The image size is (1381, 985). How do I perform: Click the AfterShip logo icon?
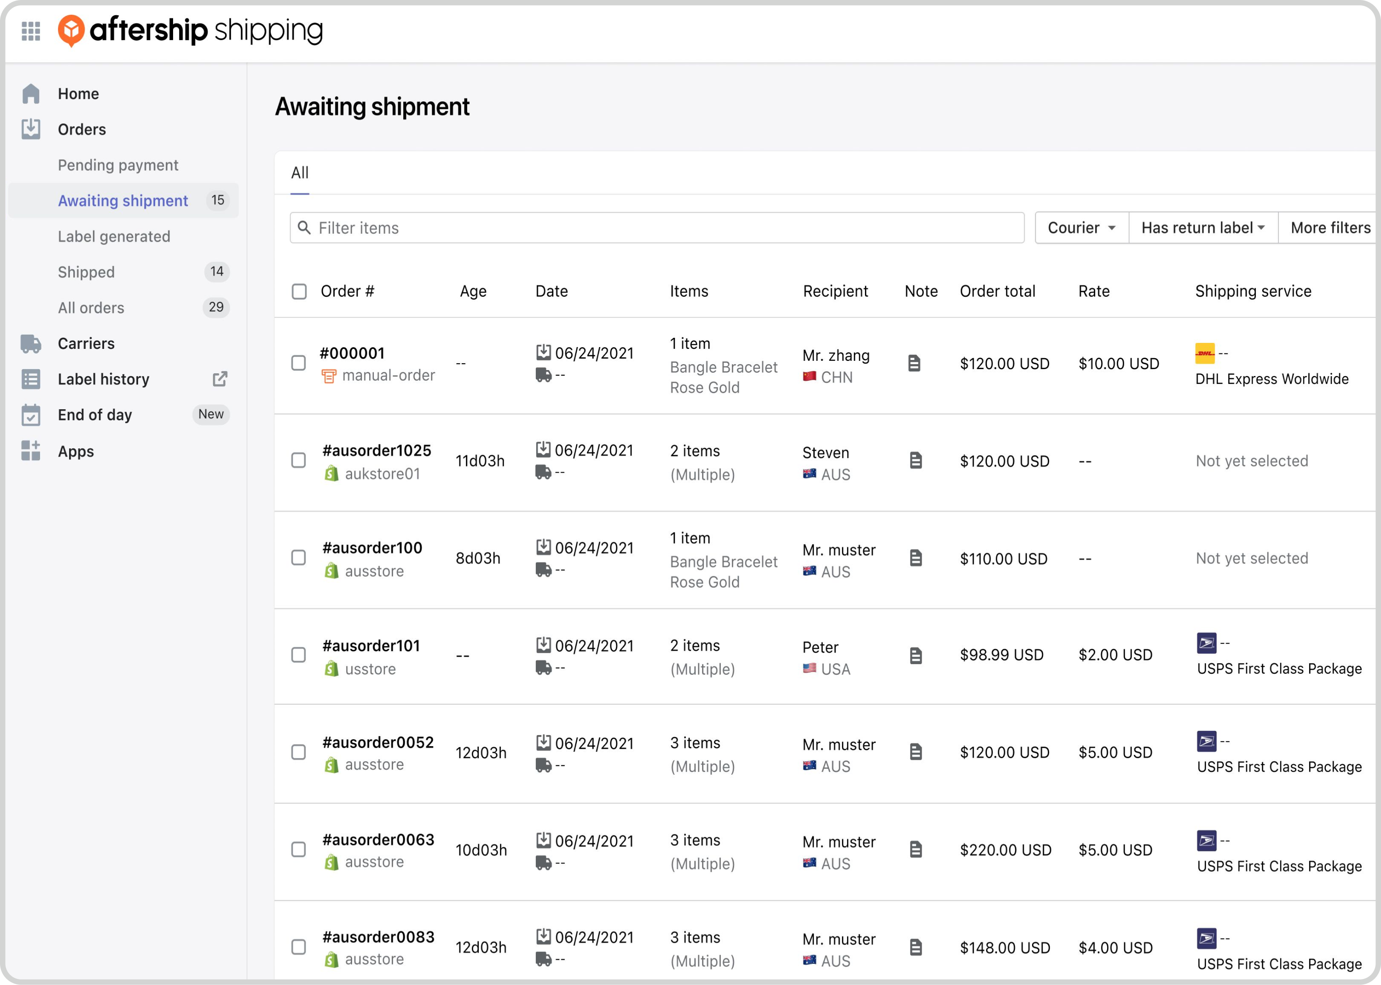tap(71, 30)
